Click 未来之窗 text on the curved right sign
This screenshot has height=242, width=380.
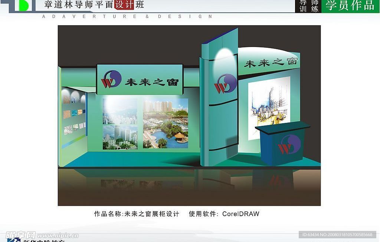pos(271,62)
